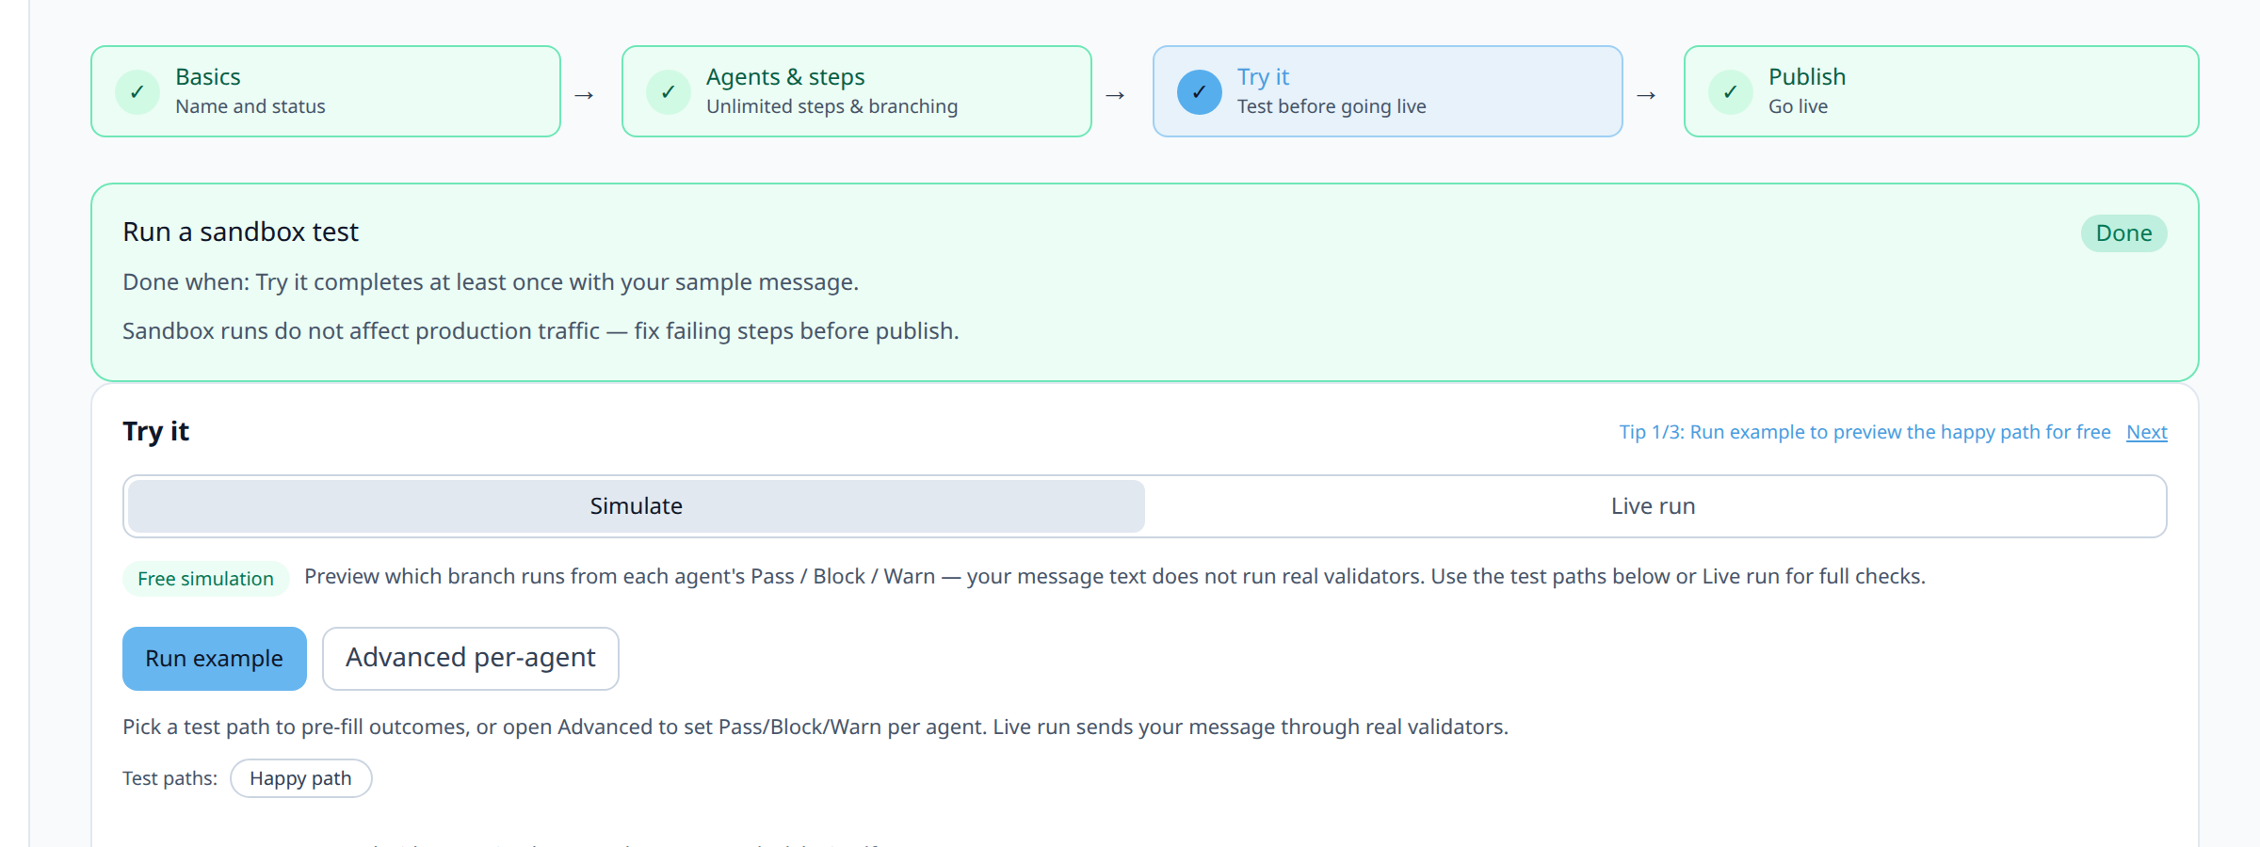Click the Next tip link
Viewport: 2260px width, 847px height.
pos(2147,432)
